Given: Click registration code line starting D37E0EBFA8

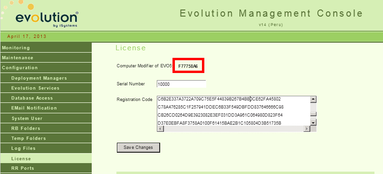Looking at the screenshot, I should 220,123.
